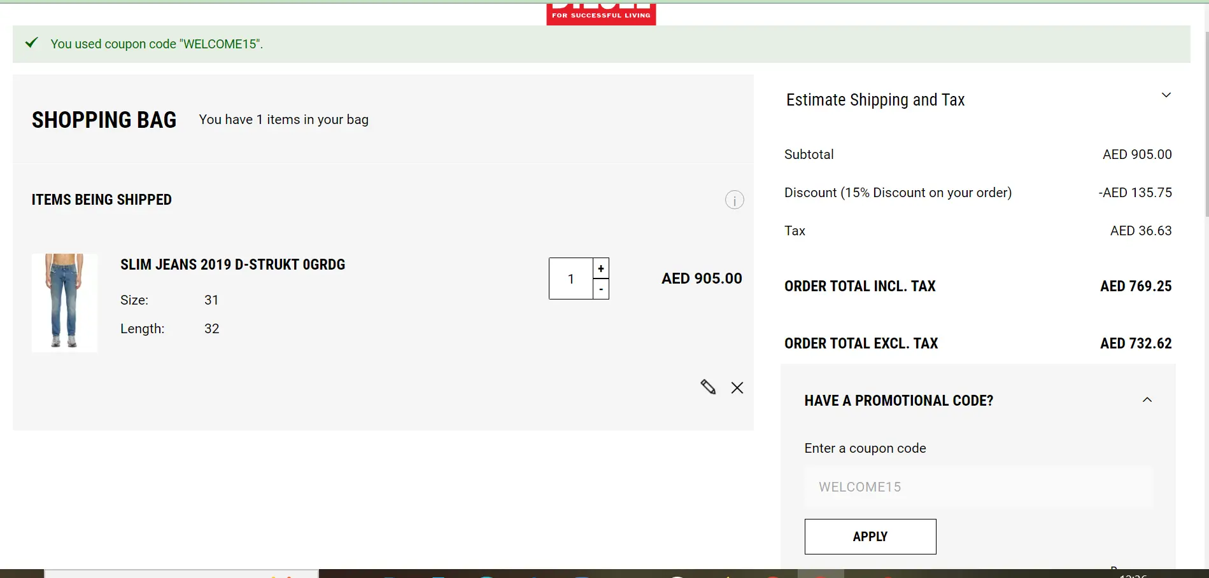This screenshot has height=578, width=1209.
Task: Apply the entered coupon code
Action: [x=870, y=536]
